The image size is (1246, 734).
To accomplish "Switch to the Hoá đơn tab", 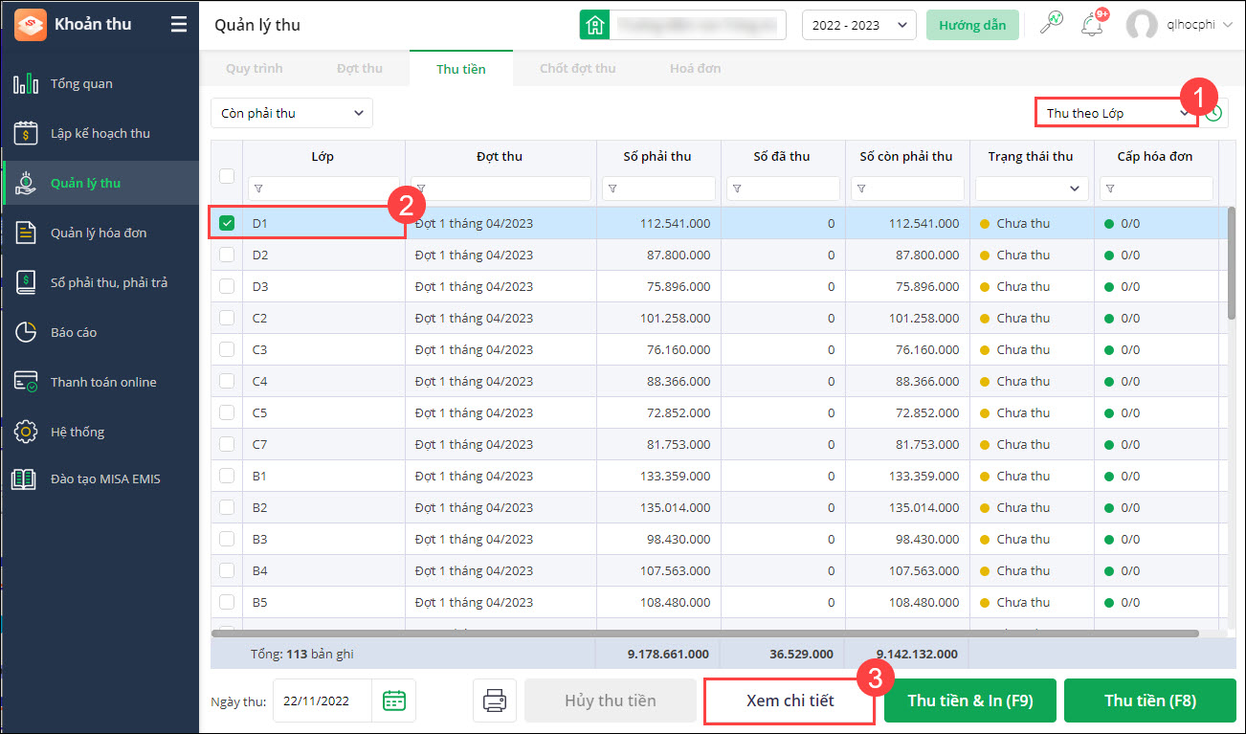I will point(696,68).
